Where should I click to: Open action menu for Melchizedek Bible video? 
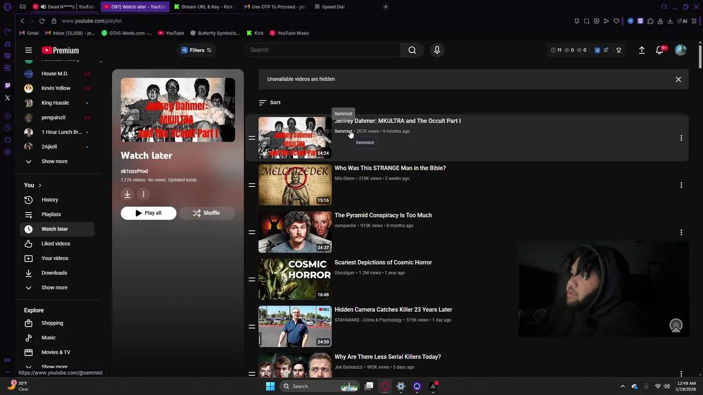tap(681, 185)
